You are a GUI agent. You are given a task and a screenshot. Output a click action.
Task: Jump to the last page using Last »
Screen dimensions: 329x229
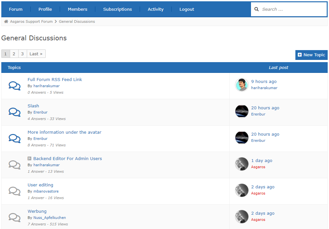pos(36,53)
